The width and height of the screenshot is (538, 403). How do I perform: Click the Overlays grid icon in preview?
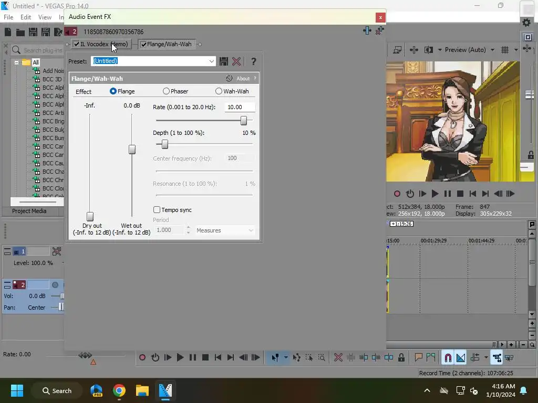click(x=505, y=50)
